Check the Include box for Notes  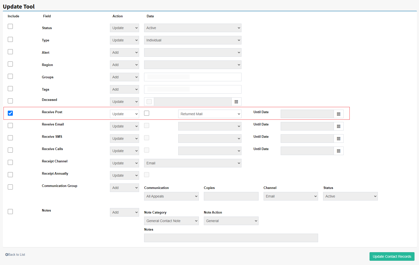(x=10, y=212)
